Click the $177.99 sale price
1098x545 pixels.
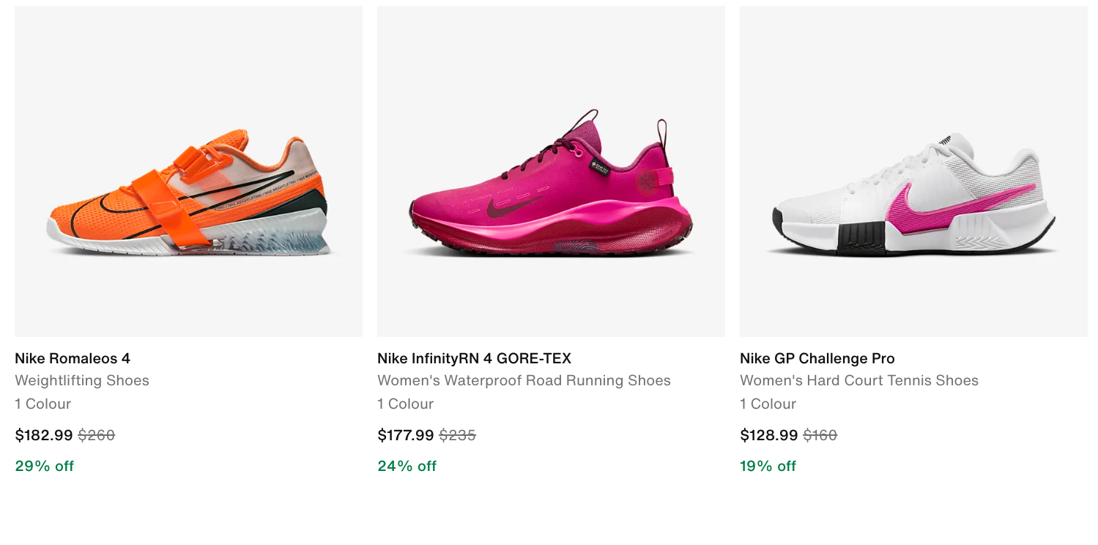tap(406, 435)
